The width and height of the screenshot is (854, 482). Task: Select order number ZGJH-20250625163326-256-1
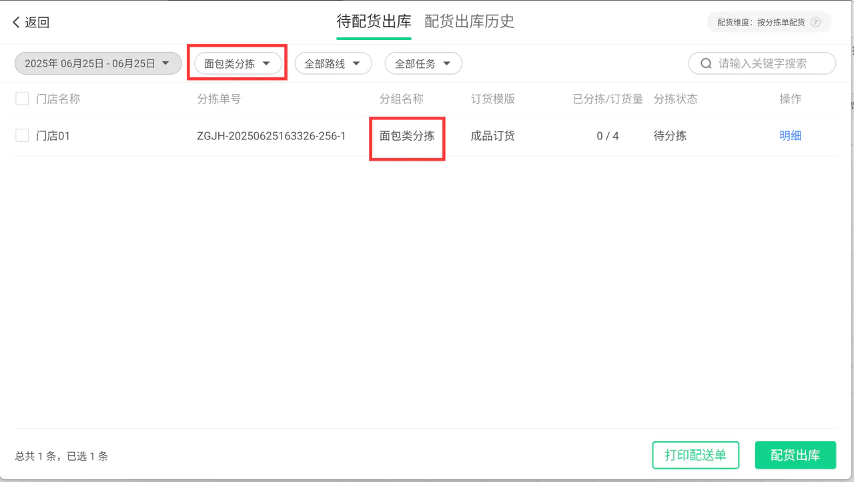(x=272, y=136)
